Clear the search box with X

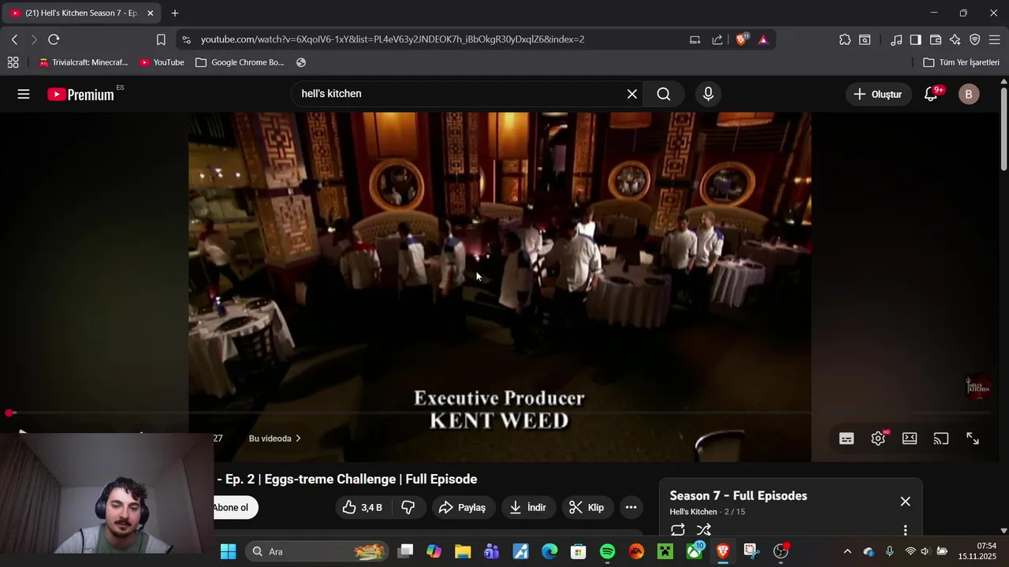click(632, 94)
